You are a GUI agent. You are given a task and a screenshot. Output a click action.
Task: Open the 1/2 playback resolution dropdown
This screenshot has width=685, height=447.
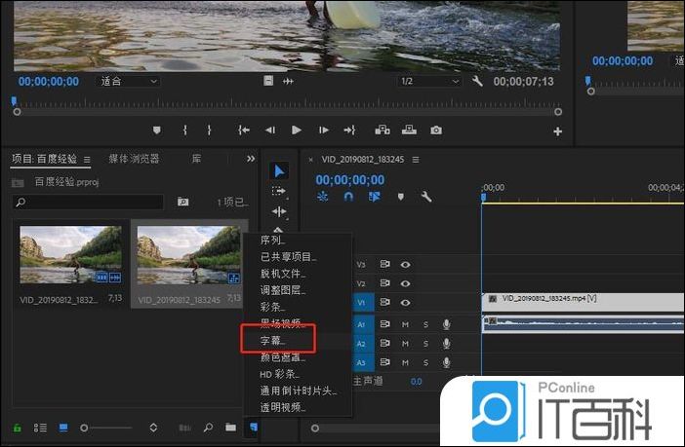[429, 82]
